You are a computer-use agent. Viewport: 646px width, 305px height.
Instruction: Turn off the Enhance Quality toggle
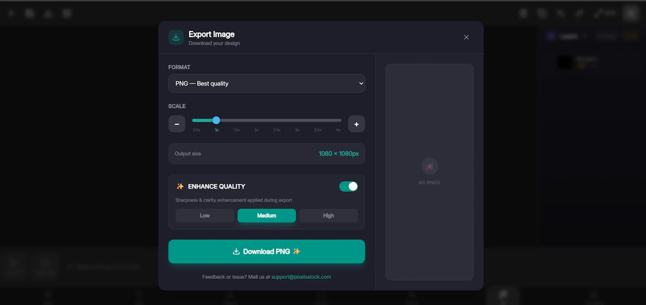pyautogui.click(x=348, y=186)
